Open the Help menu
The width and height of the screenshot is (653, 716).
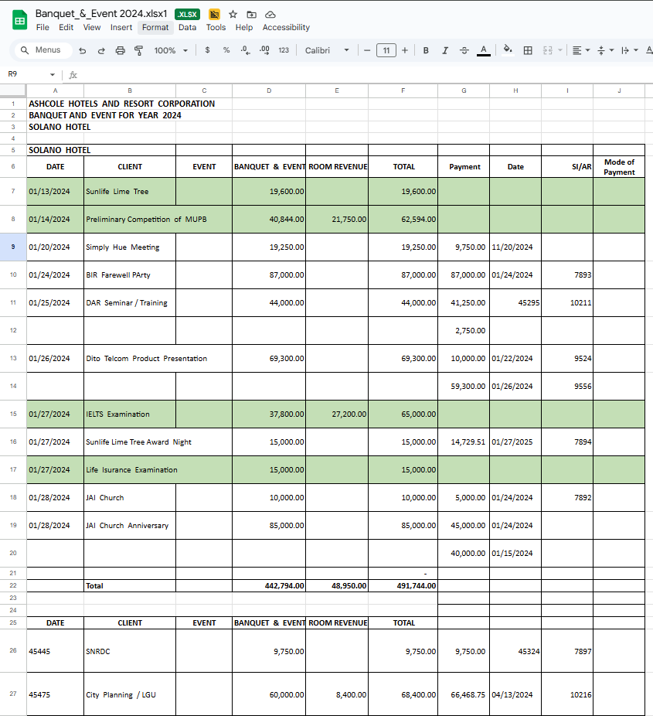(244, 27)
